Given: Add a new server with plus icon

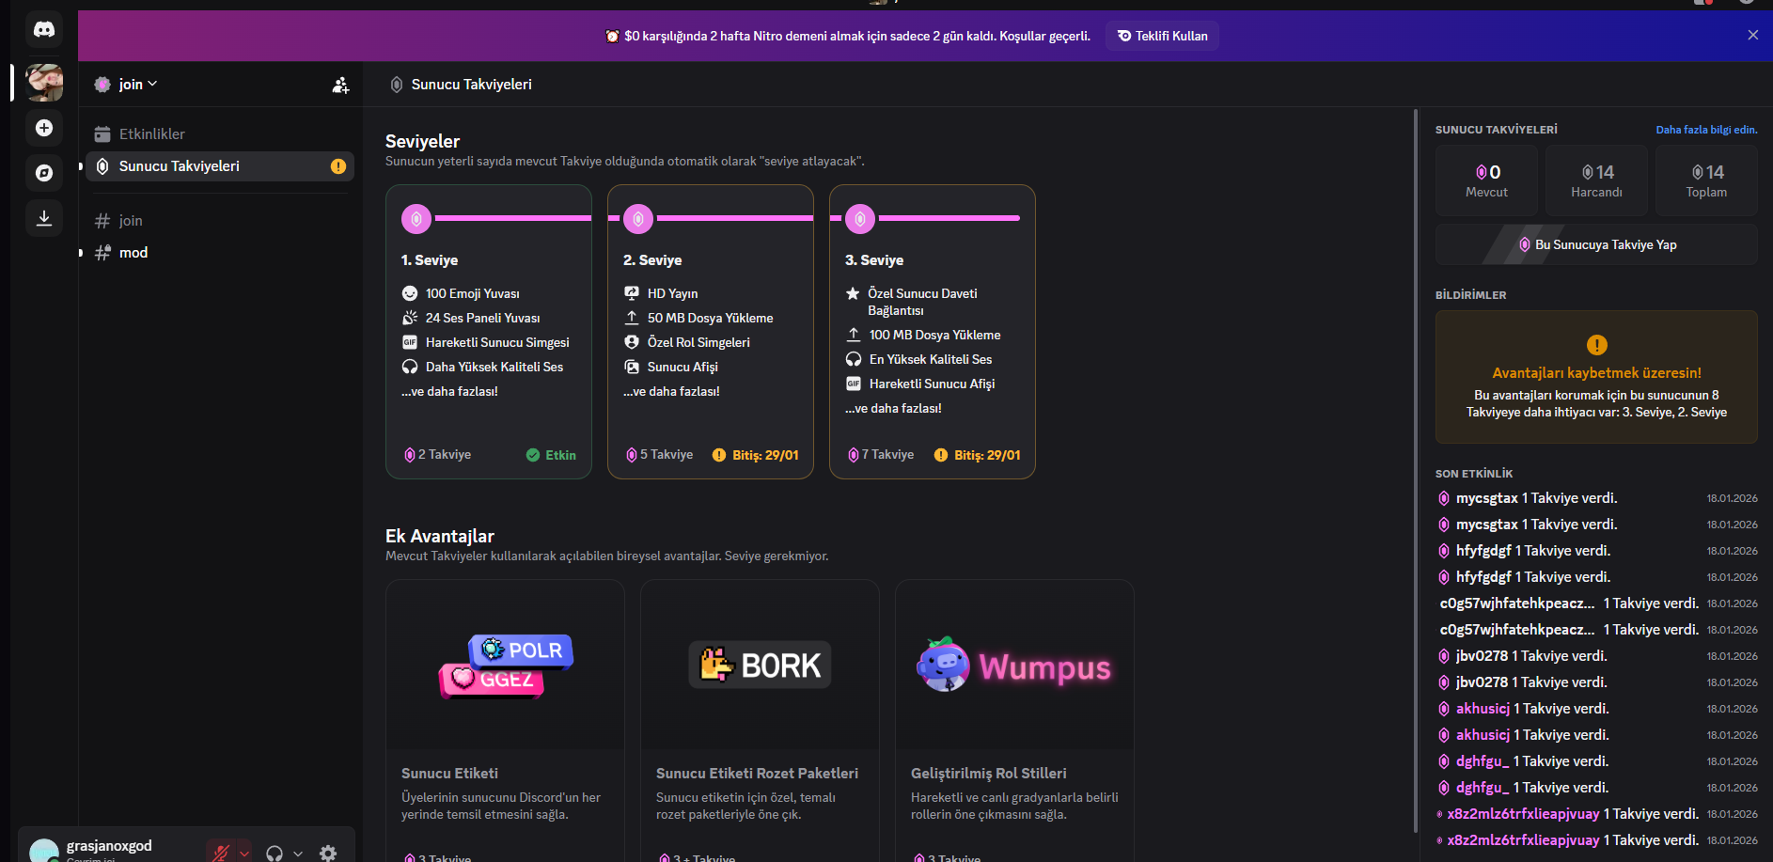Looking at the screenshot, I should [x=44, y=128].
